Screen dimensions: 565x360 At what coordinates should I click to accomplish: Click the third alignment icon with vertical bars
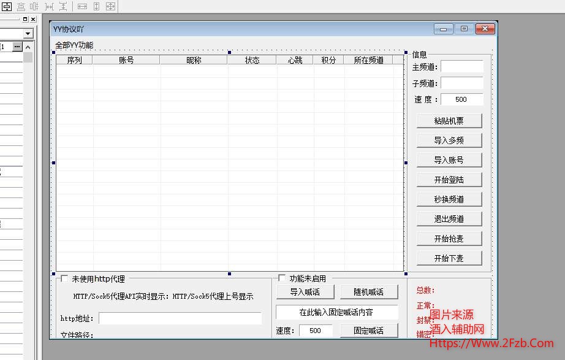point(34,6)
